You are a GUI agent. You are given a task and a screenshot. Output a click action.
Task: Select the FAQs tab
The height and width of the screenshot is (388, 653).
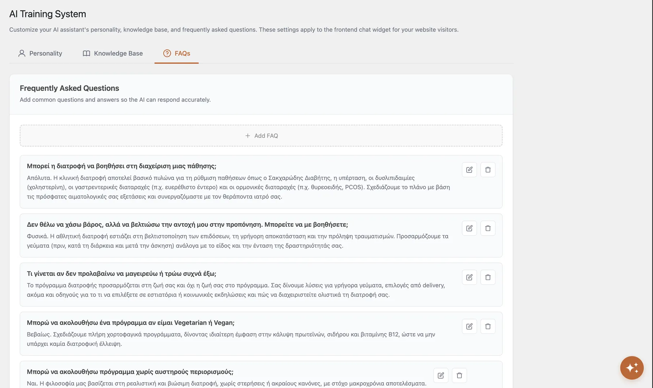pyautogui.click(x=177, y=53)
